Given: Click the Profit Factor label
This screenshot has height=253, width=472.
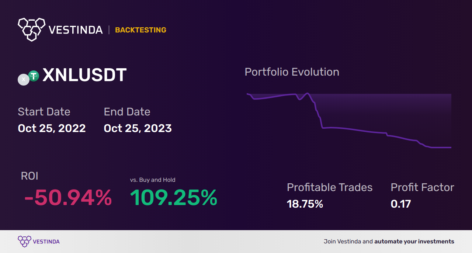Looking at the screenshot, I should pos(422,187).
